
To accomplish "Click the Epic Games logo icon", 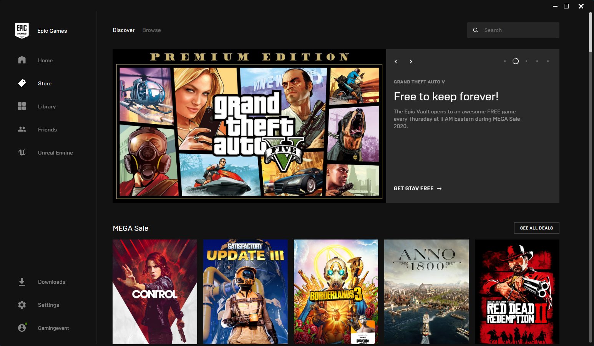I will coord(22,31).
